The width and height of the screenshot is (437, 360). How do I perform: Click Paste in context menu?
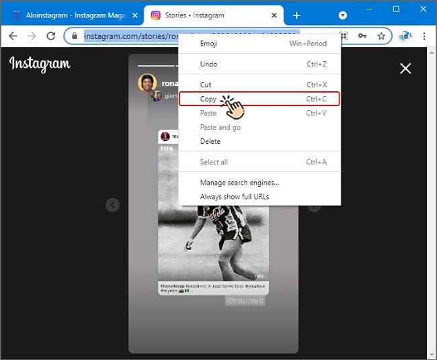260,113
